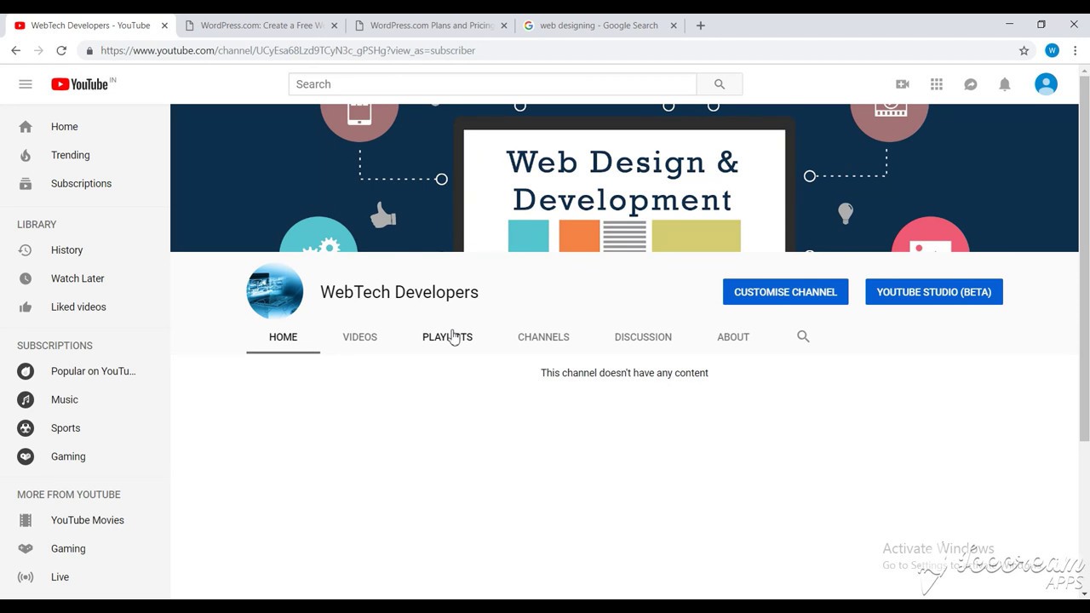The height and width of the screenshot is (613, 1090).
Task: Click the WebTech Developers channel name
Action: point(399,292)
